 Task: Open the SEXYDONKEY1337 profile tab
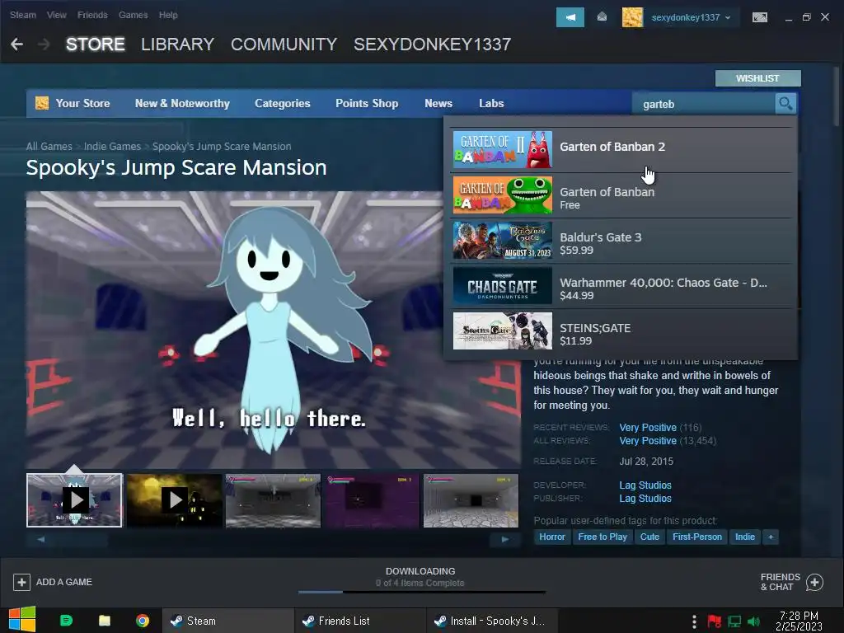tap(432, 45)
